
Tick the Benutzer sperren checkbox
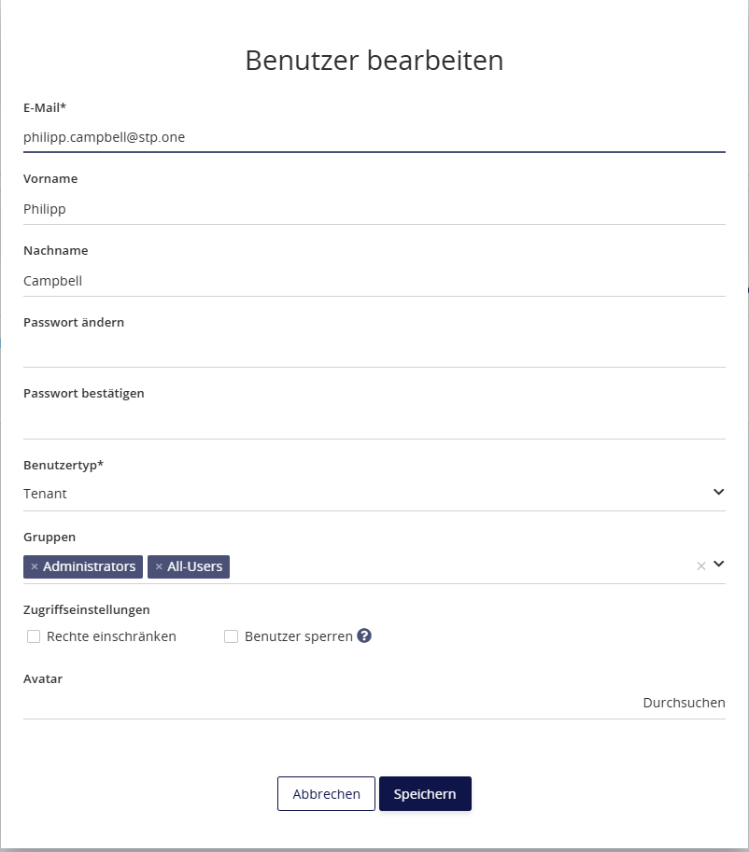pos(232,636)
